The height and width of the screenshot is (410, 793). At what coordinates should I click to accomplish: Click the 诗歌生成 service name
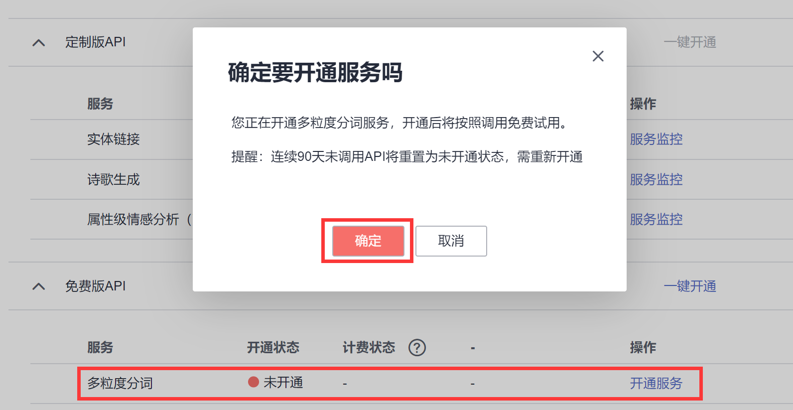(114, 179)
